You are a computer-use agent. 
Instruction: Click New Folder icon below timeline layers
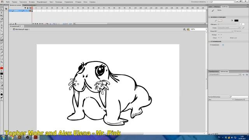tap(13, 24)
